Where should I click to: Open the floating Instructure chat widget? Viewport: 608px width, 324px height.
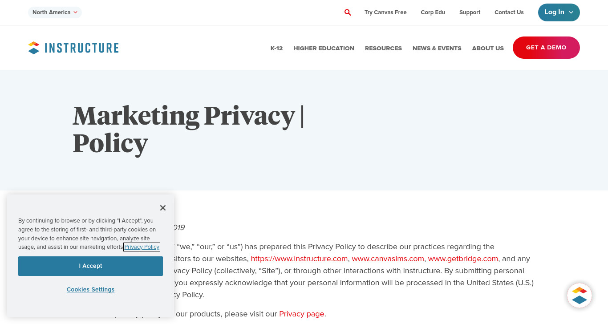point(580,296)
